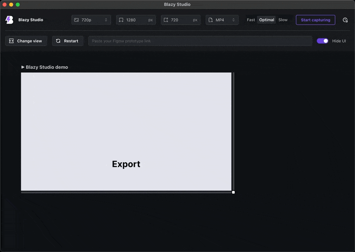Select the Fast capture speed
This screenshot has width=355, height=252.
tap(251, 20)
